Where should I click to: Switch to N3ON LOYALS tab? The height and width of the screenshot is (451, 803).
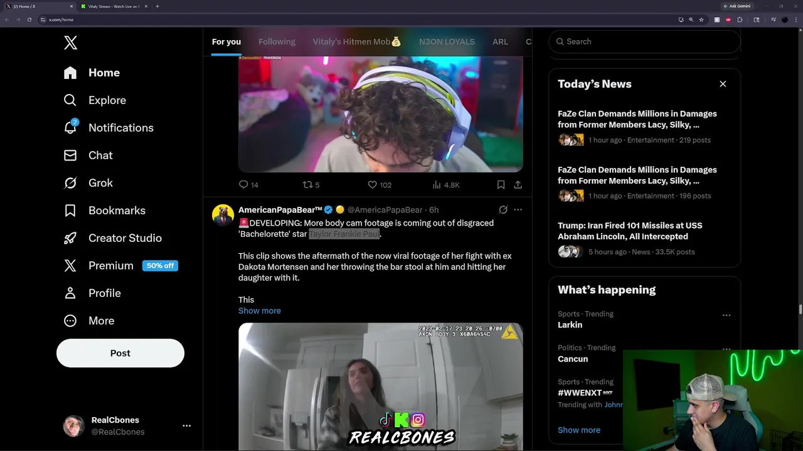tap(447, 41)
